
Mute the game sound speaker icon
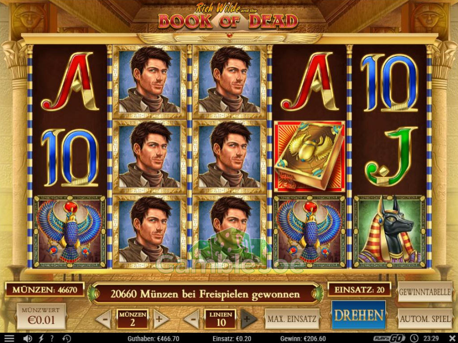(28, 339)
